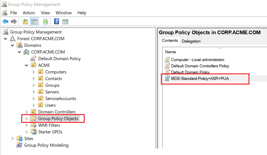Open the Window menu
Image resolution: width=267 pixels, height=155 pixels.
[x=64, y=13]
